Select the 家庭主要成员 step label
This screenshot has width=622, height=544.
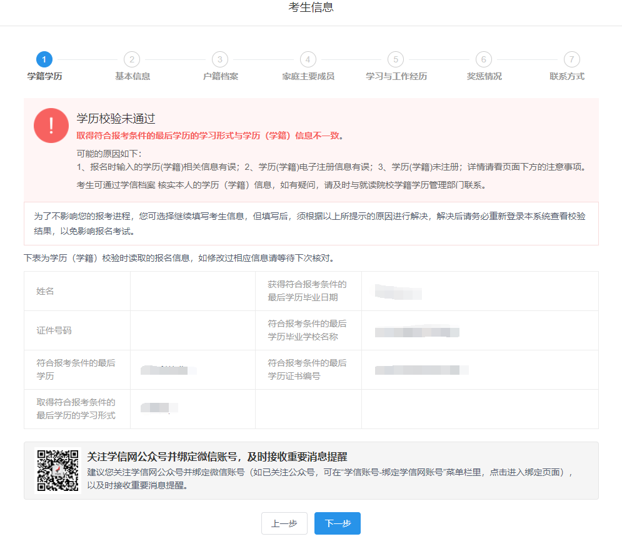pos(308,76)
